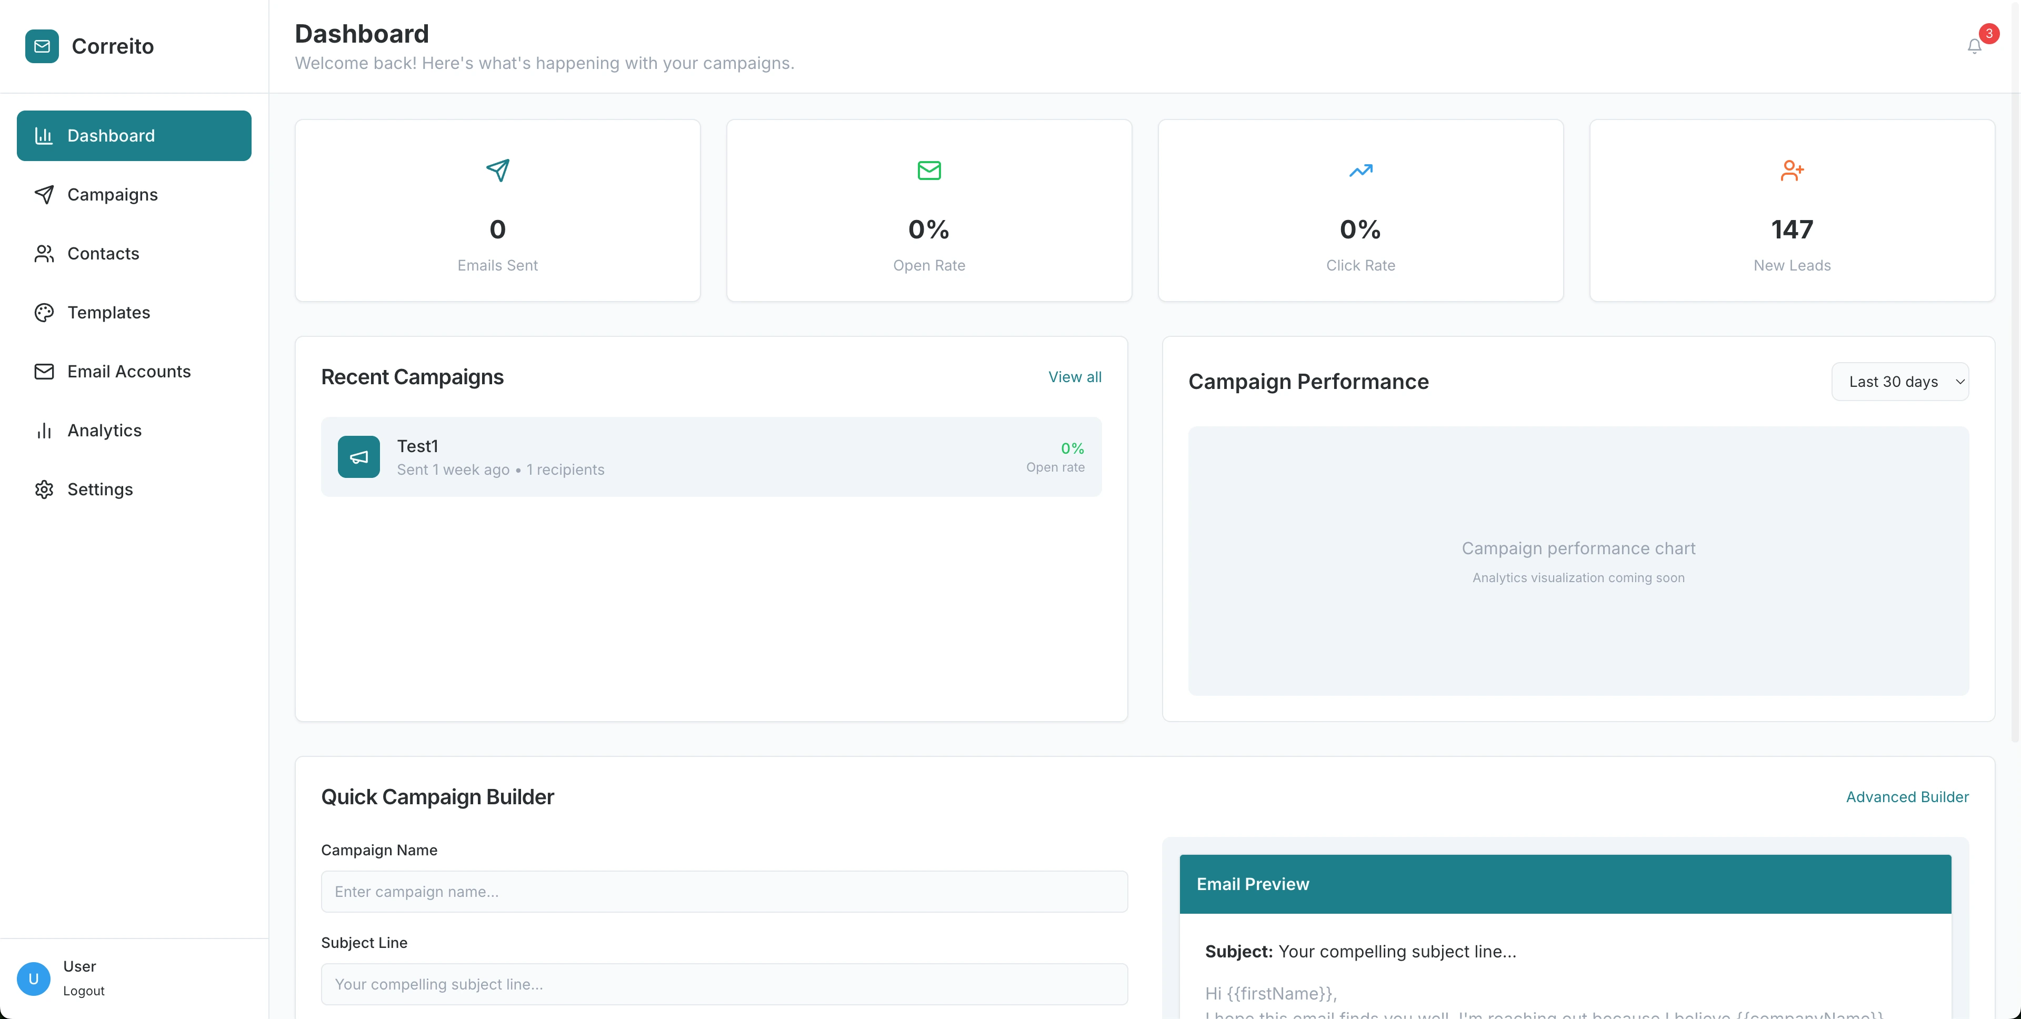
Task: Click the notification bell icon
Action: click(1974, 46)
